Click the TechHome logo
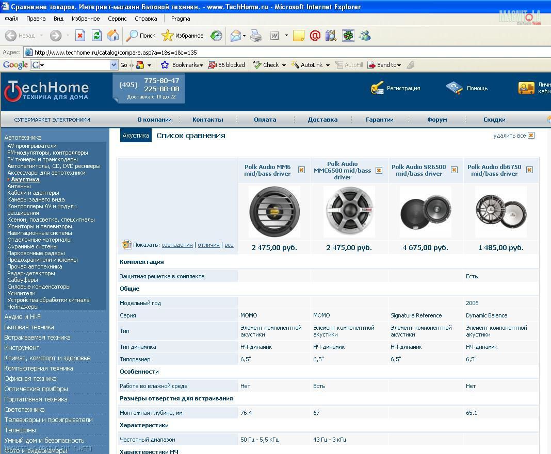 (x=46, y=91)
